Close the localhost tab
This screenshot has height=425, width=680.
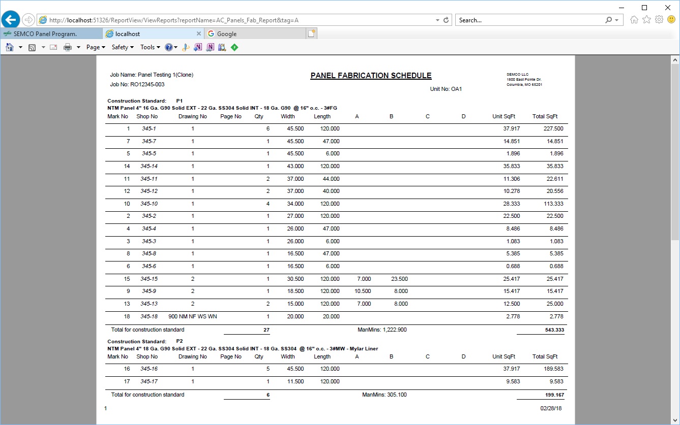pyautogui.click(x=199, y=34)
